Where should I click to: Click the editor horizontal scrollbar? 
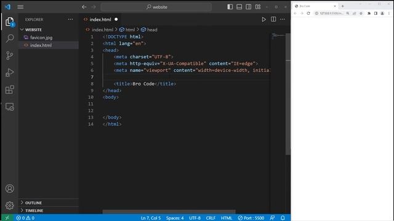pyautogui.click(x=169, y=212)
